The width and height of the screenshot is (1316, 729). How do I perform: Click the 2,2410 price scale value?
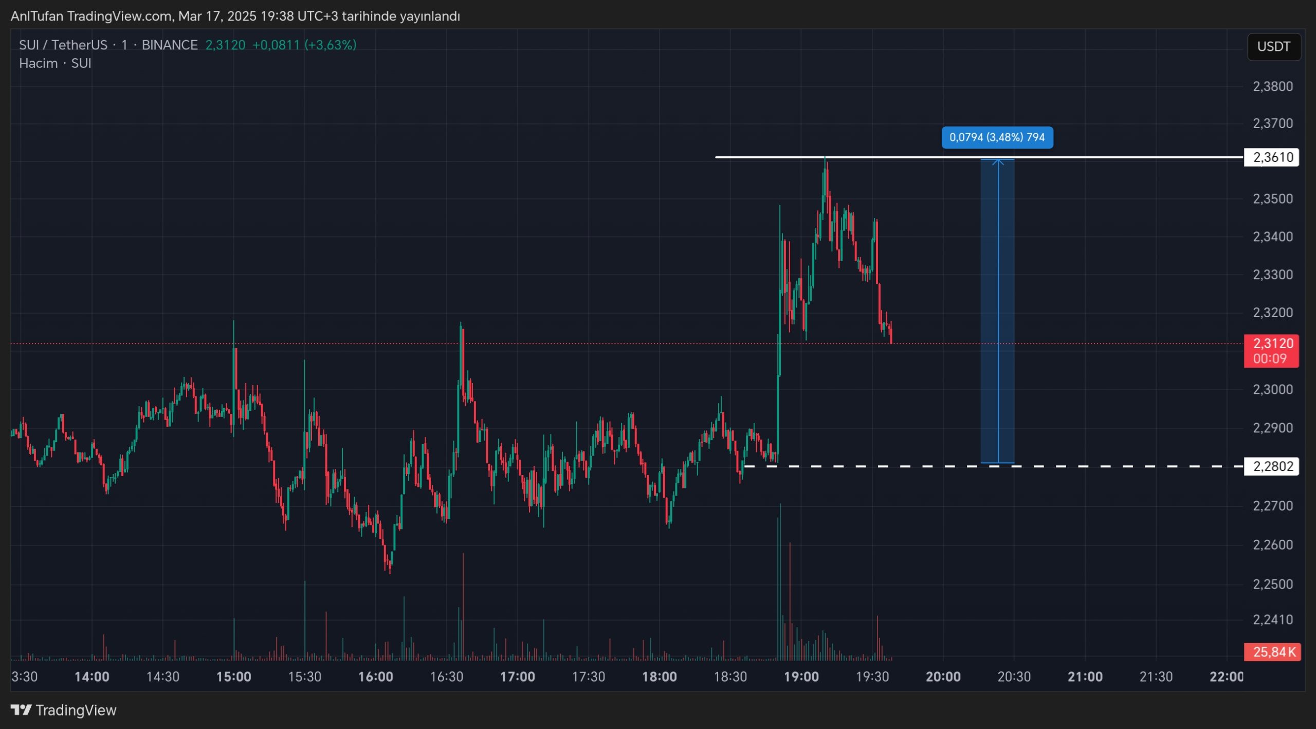(x=1272, y=619)
